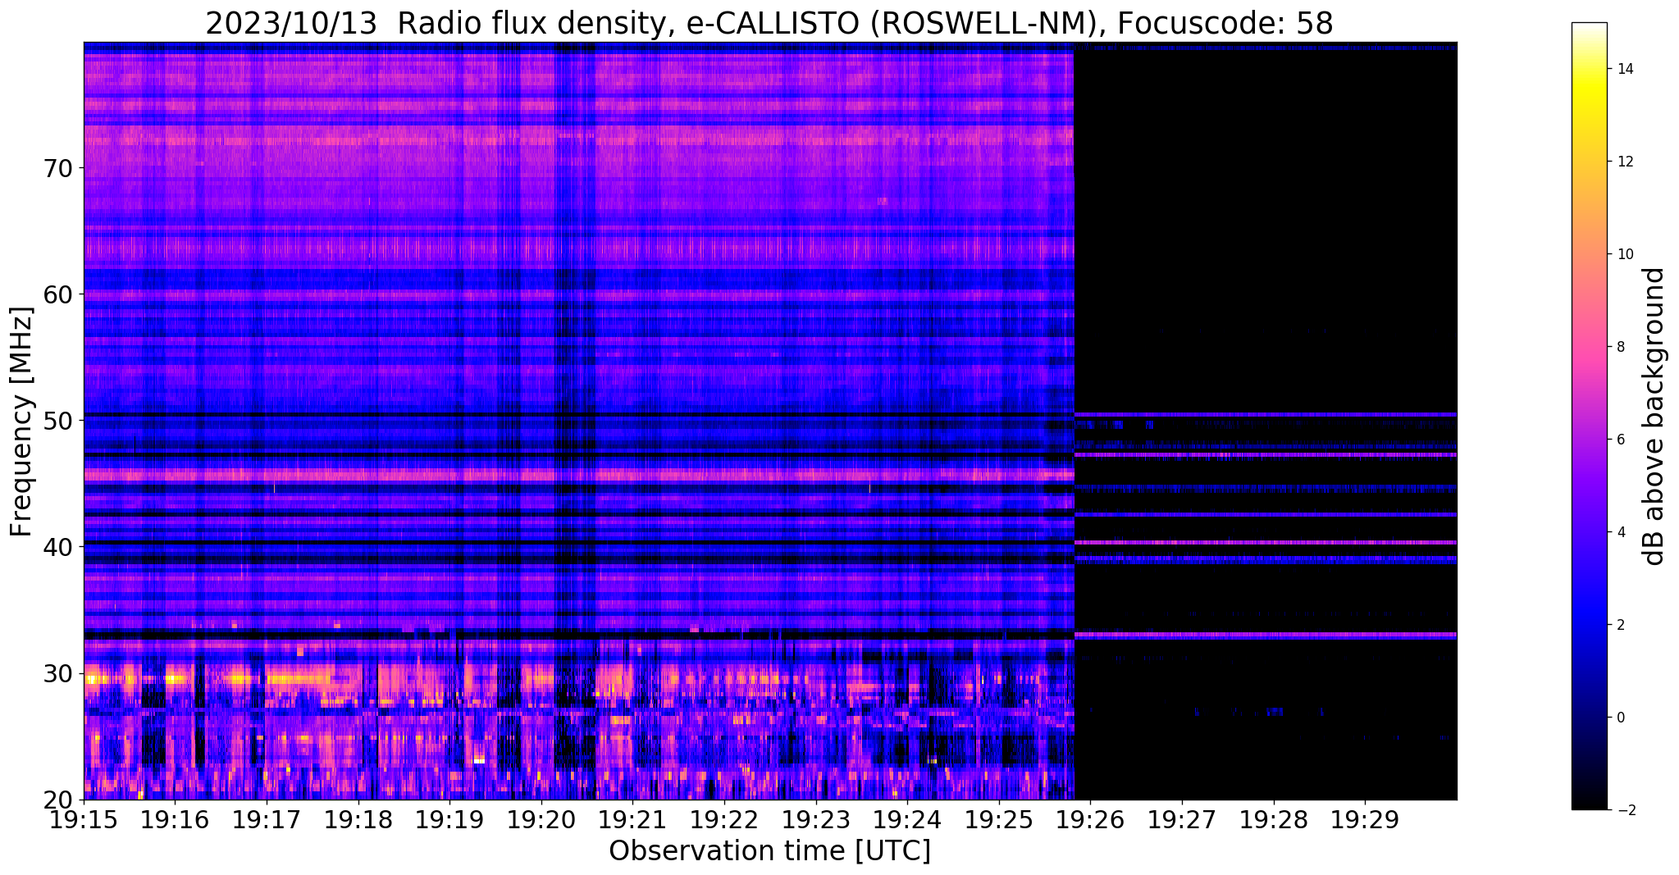Click the colorbar tick value 6
This screenshot has height=875, width=1679.
coord(1620,440)
